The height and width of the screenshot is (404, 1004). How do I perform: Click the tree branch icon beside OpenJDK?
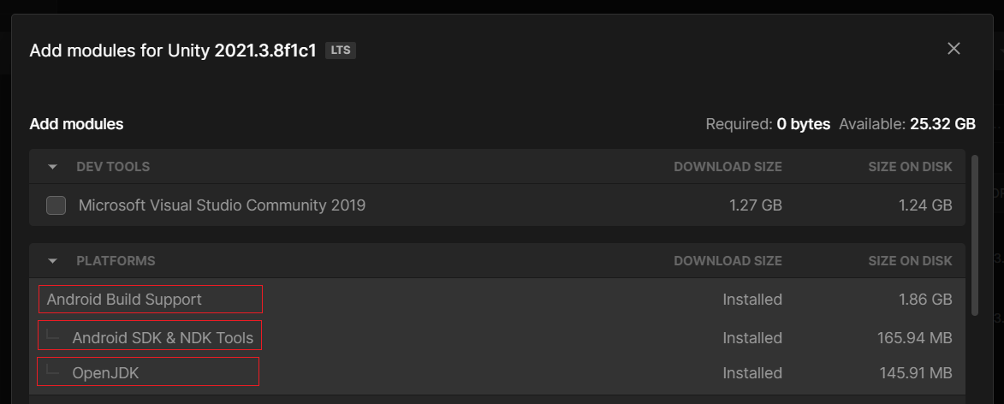(x=54, y=371)
